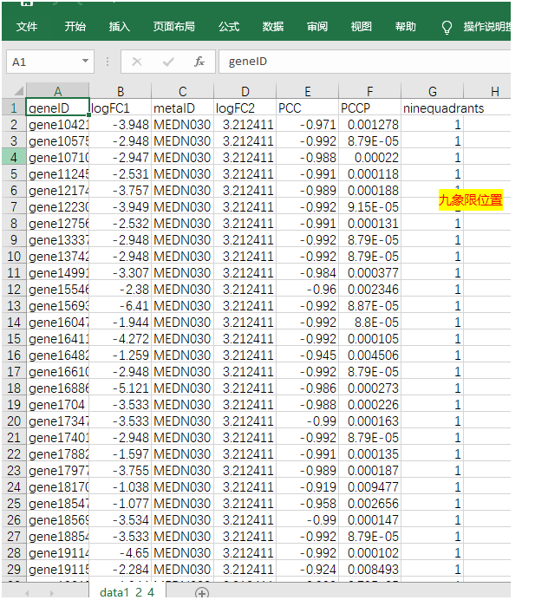548x600 pixels.
Task: Open the 数据 ribbon tab
Action: click(x=273, y=26)
